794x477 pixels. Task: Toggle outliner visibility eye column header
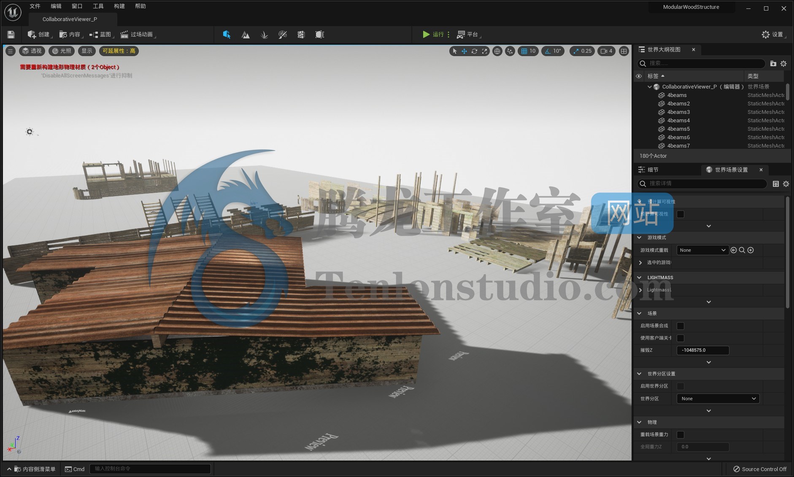[x=639, y=76]
